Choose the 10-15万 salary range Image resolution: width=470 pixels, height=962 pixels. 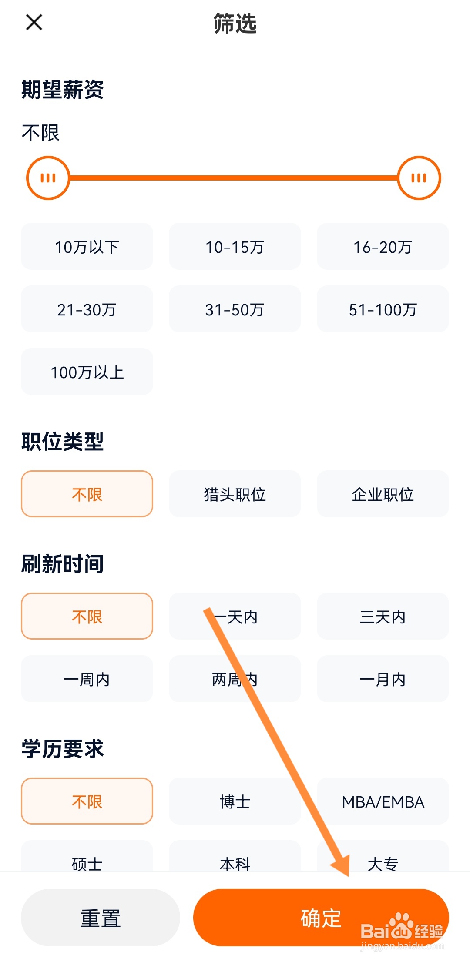[x=235, y=247]
